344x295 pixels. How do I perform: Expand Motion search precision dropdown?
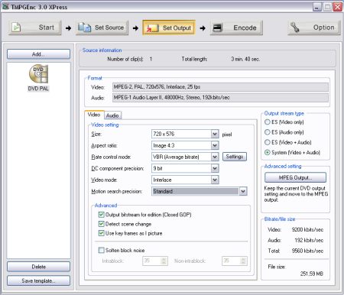(x=243, y=191)
